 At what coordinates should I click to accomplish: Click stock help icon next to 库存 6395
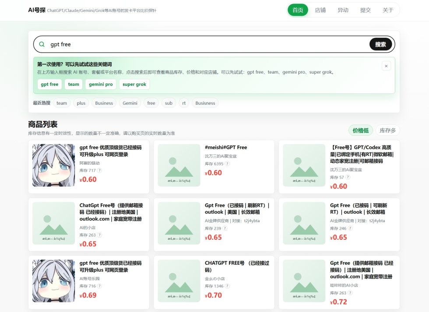[x=227, y=164]
